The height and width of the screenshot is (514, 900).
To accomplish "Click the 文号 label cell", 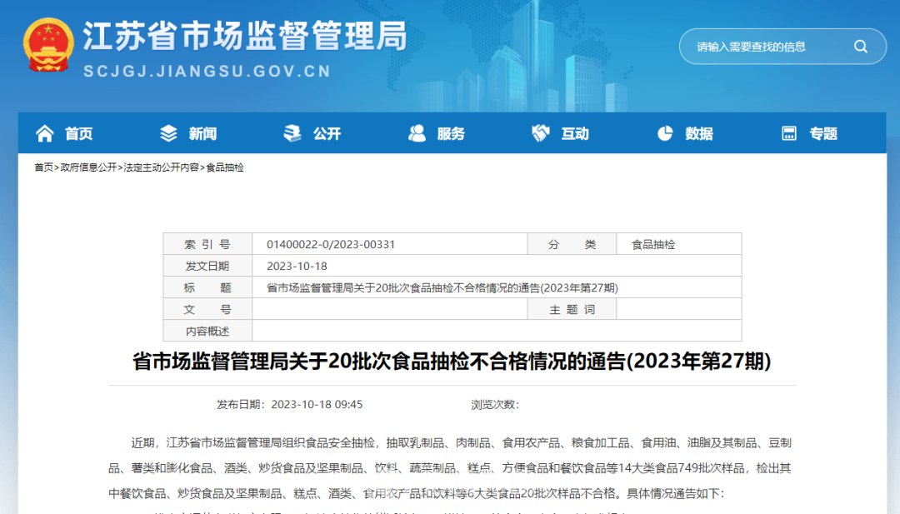I will point(207,310).
